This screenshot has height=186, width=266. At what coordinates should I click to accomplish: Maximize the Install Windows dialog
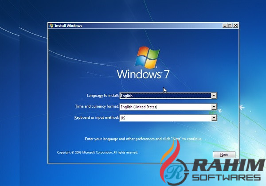tap(230, 26)
